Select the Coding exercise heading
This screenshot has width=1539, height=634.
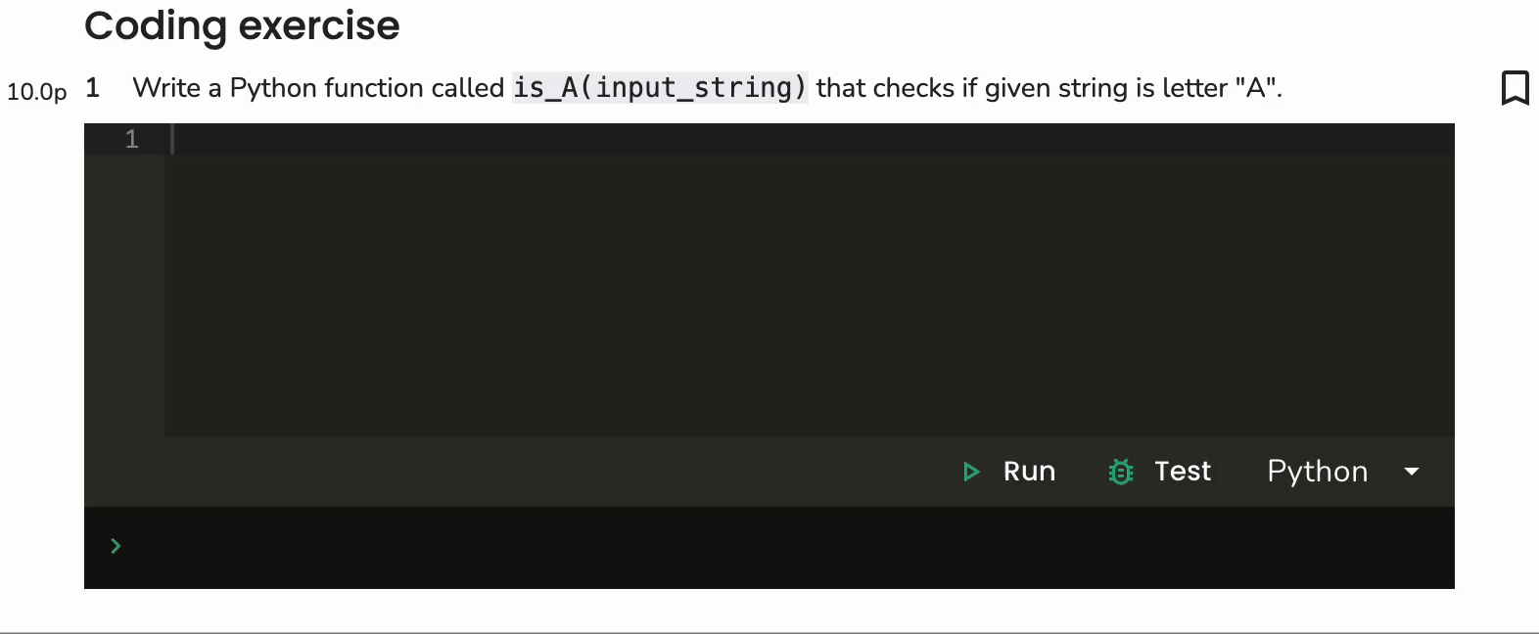[242, 25]
